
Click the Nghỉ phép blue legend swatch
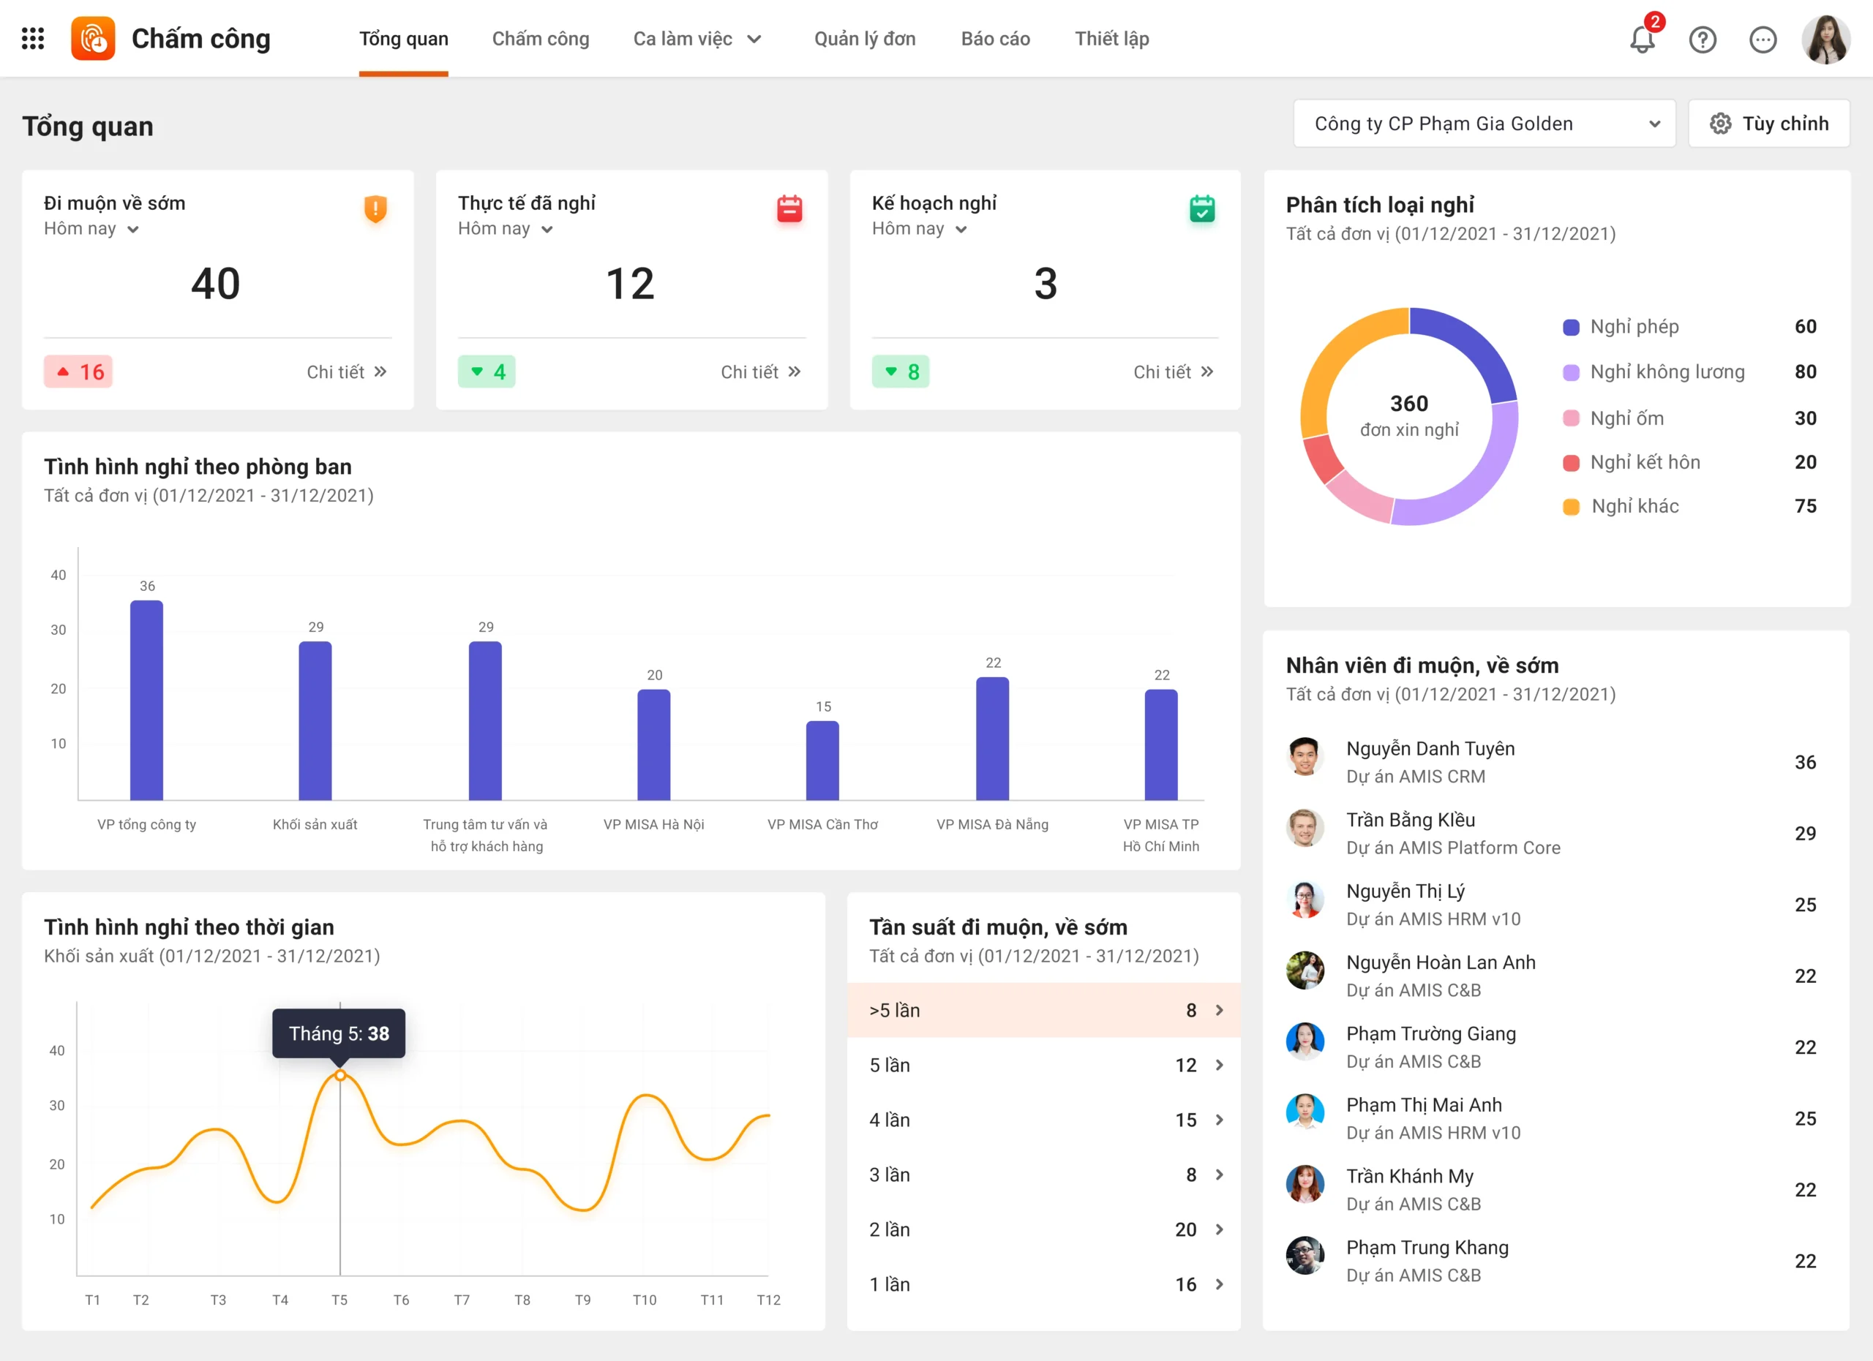(x=1571, y=327)
